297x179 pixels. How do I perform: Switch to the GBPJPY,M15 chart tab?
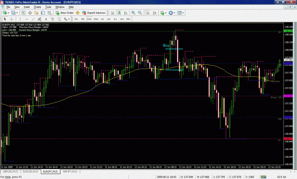click(x=70, y=171)
